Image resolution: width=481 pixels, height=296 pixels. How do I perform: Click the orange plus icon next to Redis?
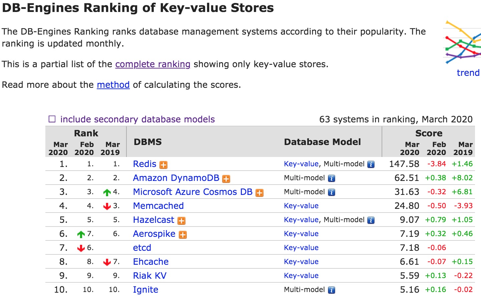[163, 165]
